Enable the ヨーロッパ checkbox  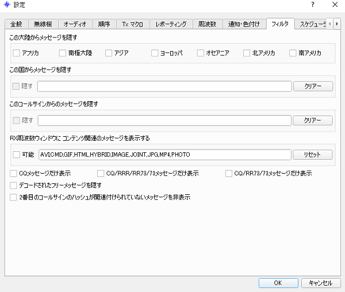(155, 53)
